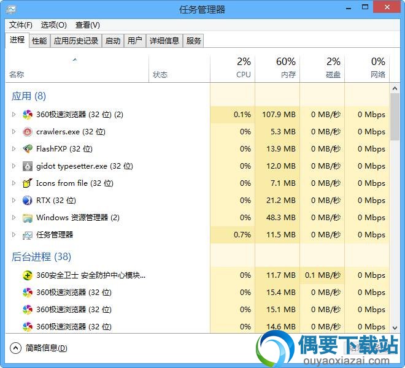
Task: Open the 选项(O) menu
Action: 54,25
